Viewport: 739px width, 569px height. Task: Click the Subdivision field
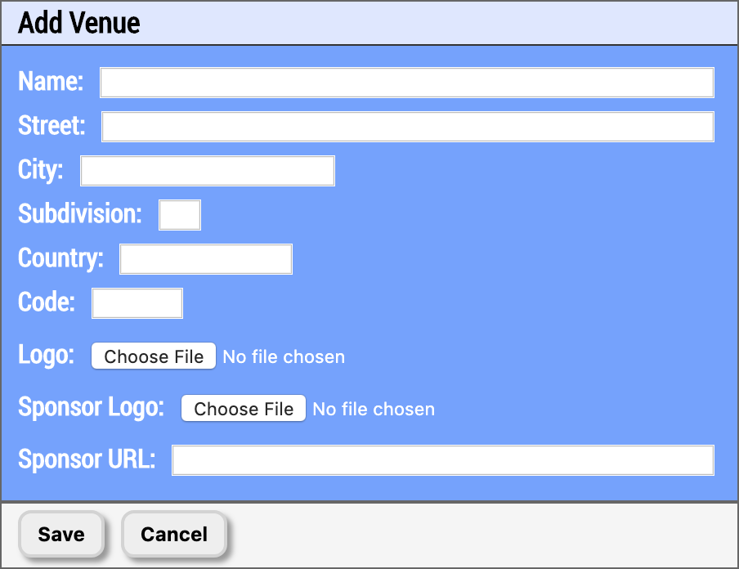tap(179, 214)
